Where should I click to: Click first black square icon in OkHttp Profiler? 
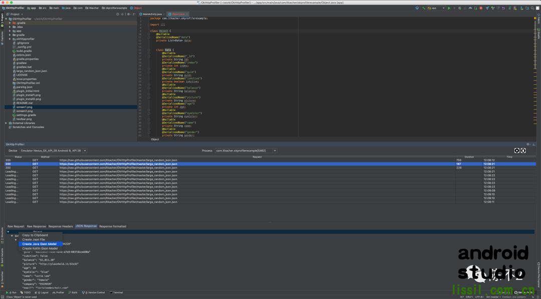point(517,150)
